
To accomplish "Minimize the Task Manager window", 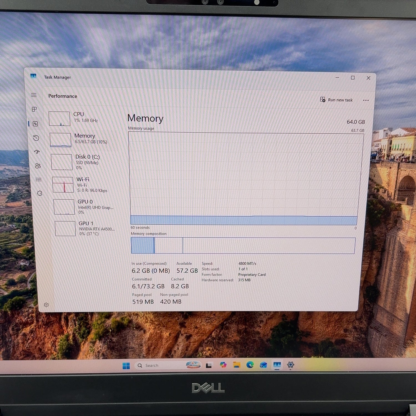I will (337, 78).
